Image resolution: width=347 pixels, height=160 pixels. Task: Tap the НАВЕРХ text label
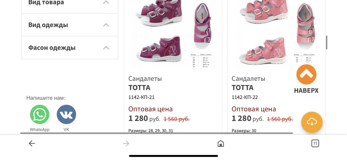tap(306, 90)
